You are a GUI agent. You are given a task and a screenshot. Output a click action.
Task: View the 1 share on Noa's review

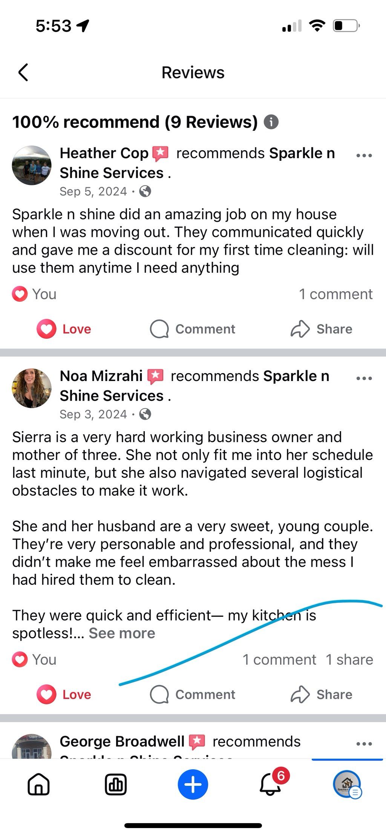349,660
